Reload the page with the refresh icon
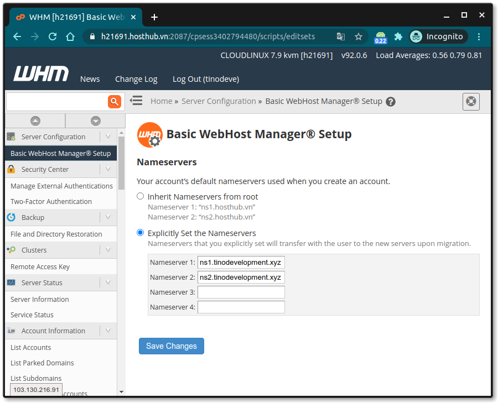Image resolution: width=498 pixels, height=403 pixels. [x=53, y=36]
